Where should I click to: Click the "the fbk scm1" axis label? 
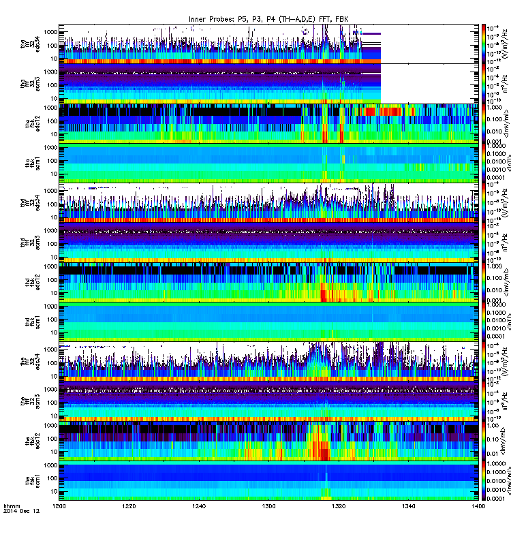(33, 481)
